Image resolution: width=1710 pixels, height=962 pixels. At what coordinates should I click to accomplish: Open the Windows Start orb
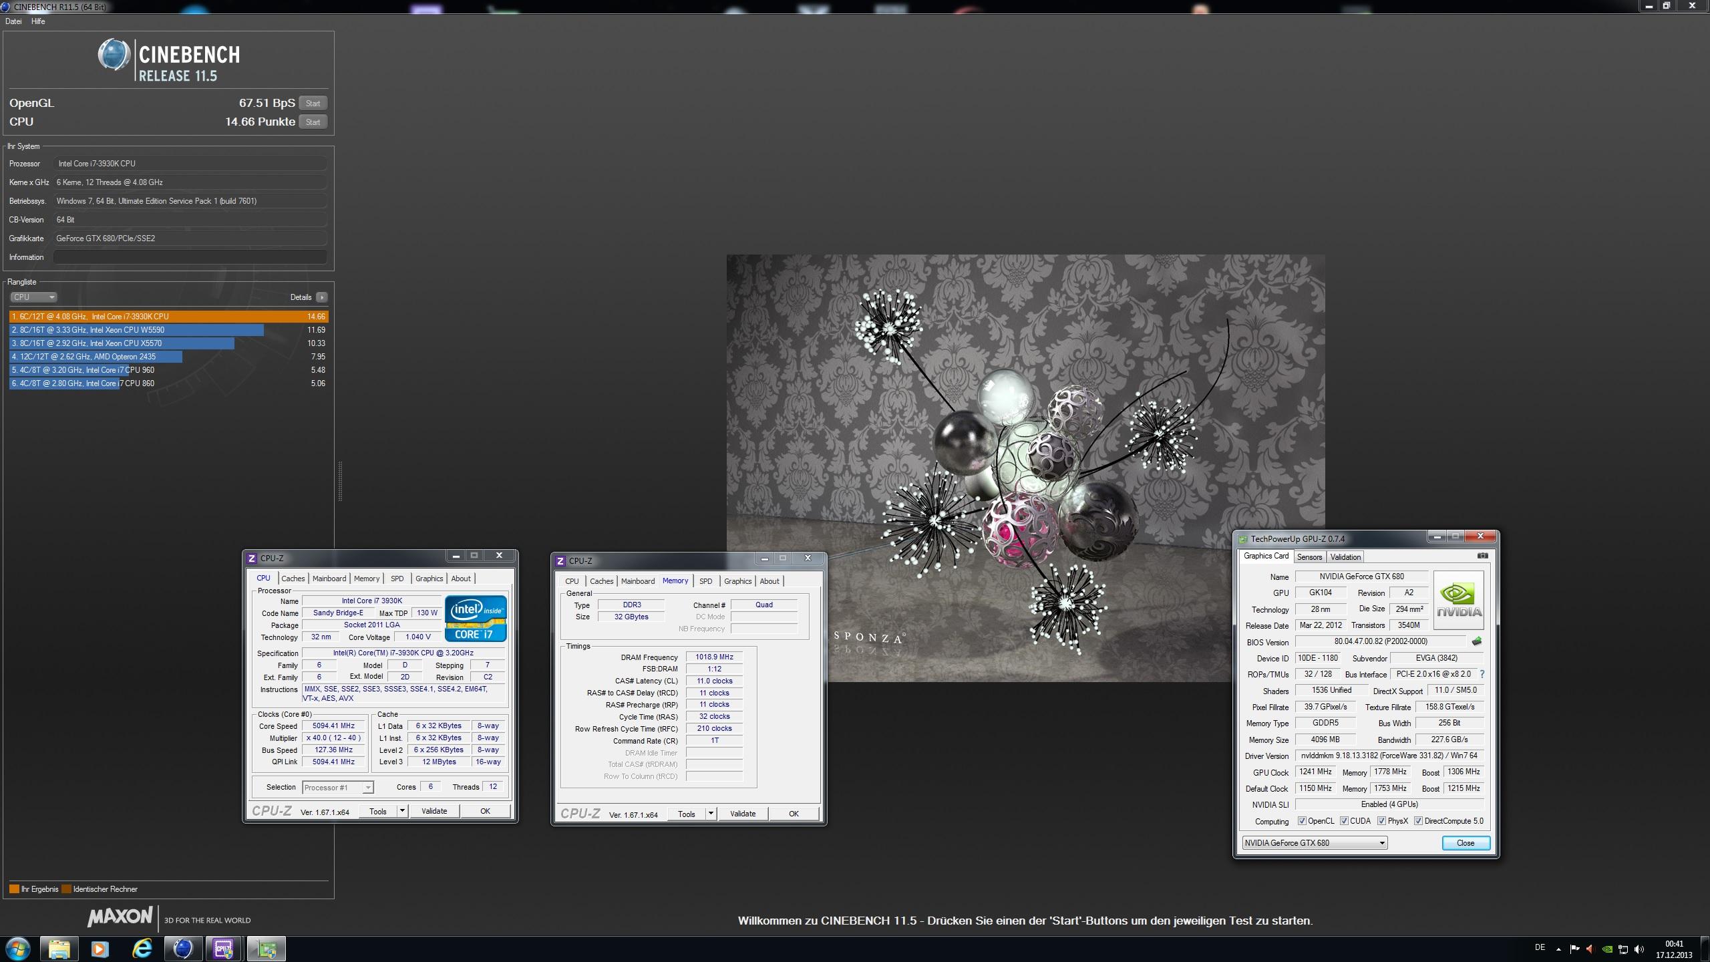[17, 949]
